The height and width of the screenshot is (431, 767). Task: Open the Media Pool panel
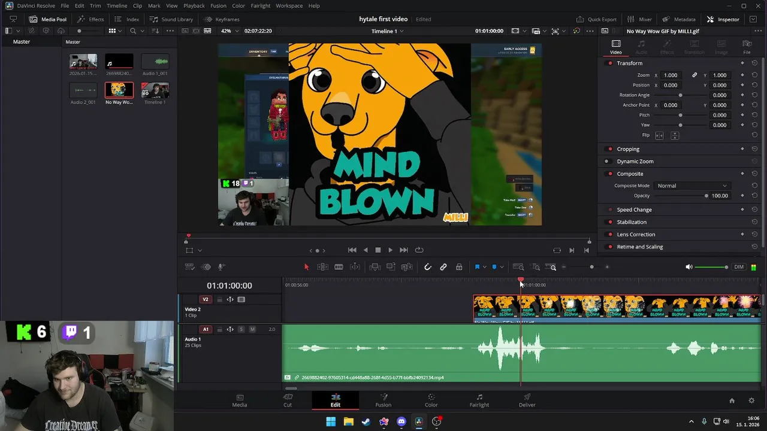click(x=48, y=19)
